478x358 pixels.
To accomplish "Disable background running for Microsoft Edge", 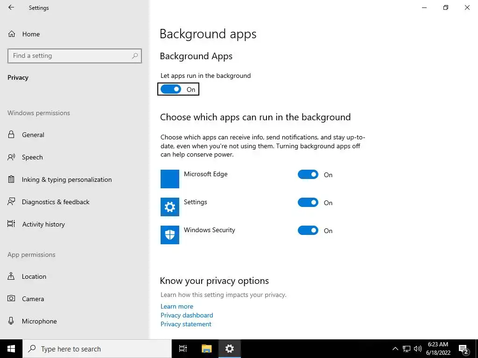I will click(308, 174).
